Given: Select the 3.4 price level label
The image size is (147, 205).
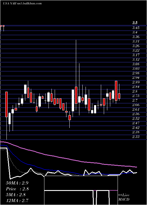Looking at the screenshot, I should click(135, 32).
